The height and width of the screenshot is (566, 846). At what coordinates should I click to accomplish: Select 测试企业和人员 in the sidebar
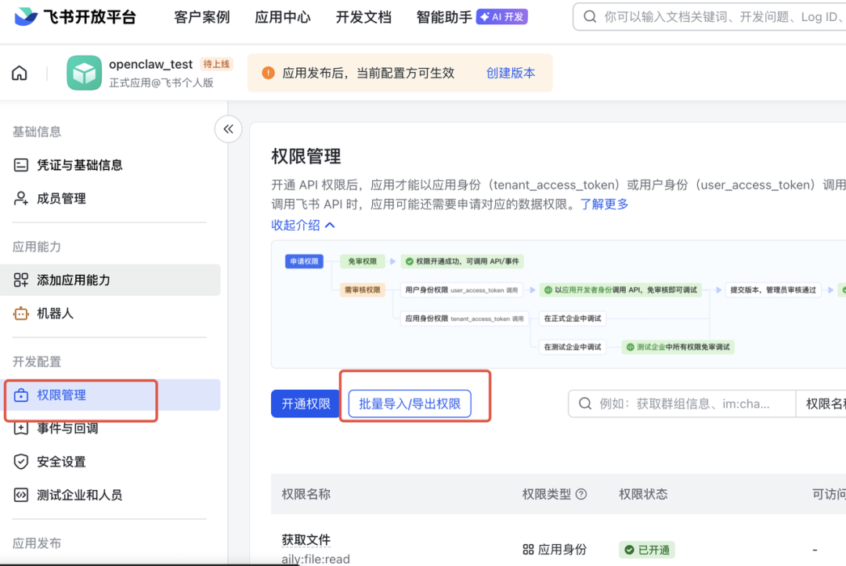[79, 495]
